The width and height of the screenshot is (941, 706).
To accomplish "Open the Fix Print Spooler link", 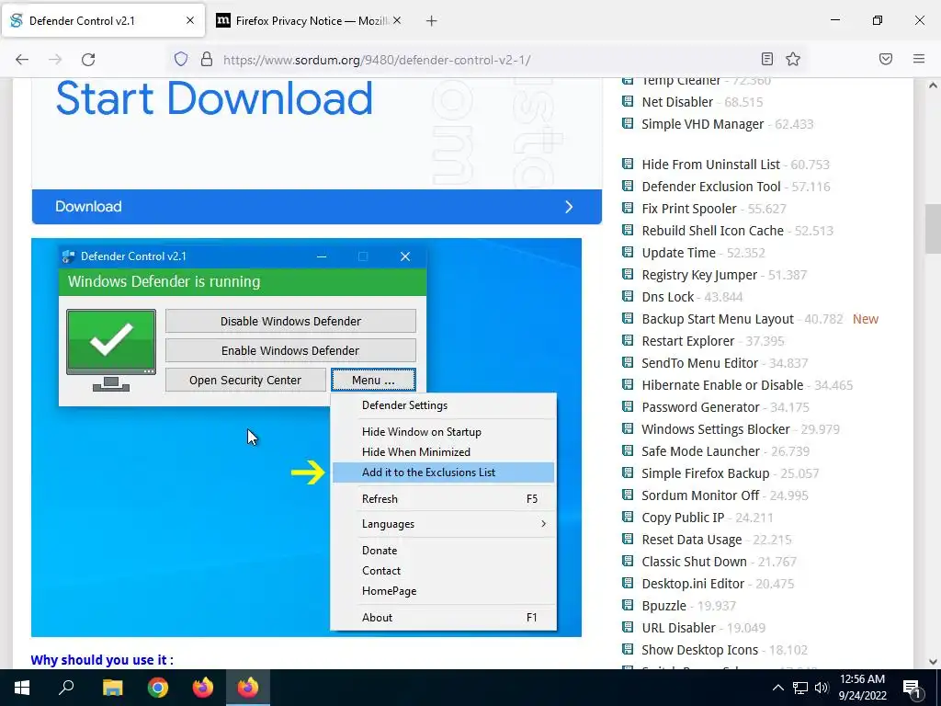I will (x=689, y=209).
